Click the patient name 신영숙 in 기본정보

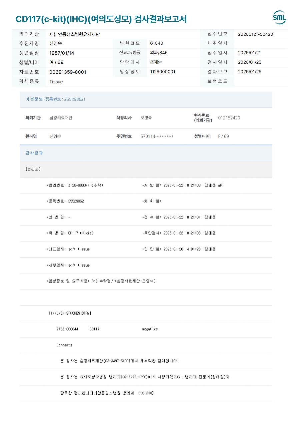[x=55, y=136]
